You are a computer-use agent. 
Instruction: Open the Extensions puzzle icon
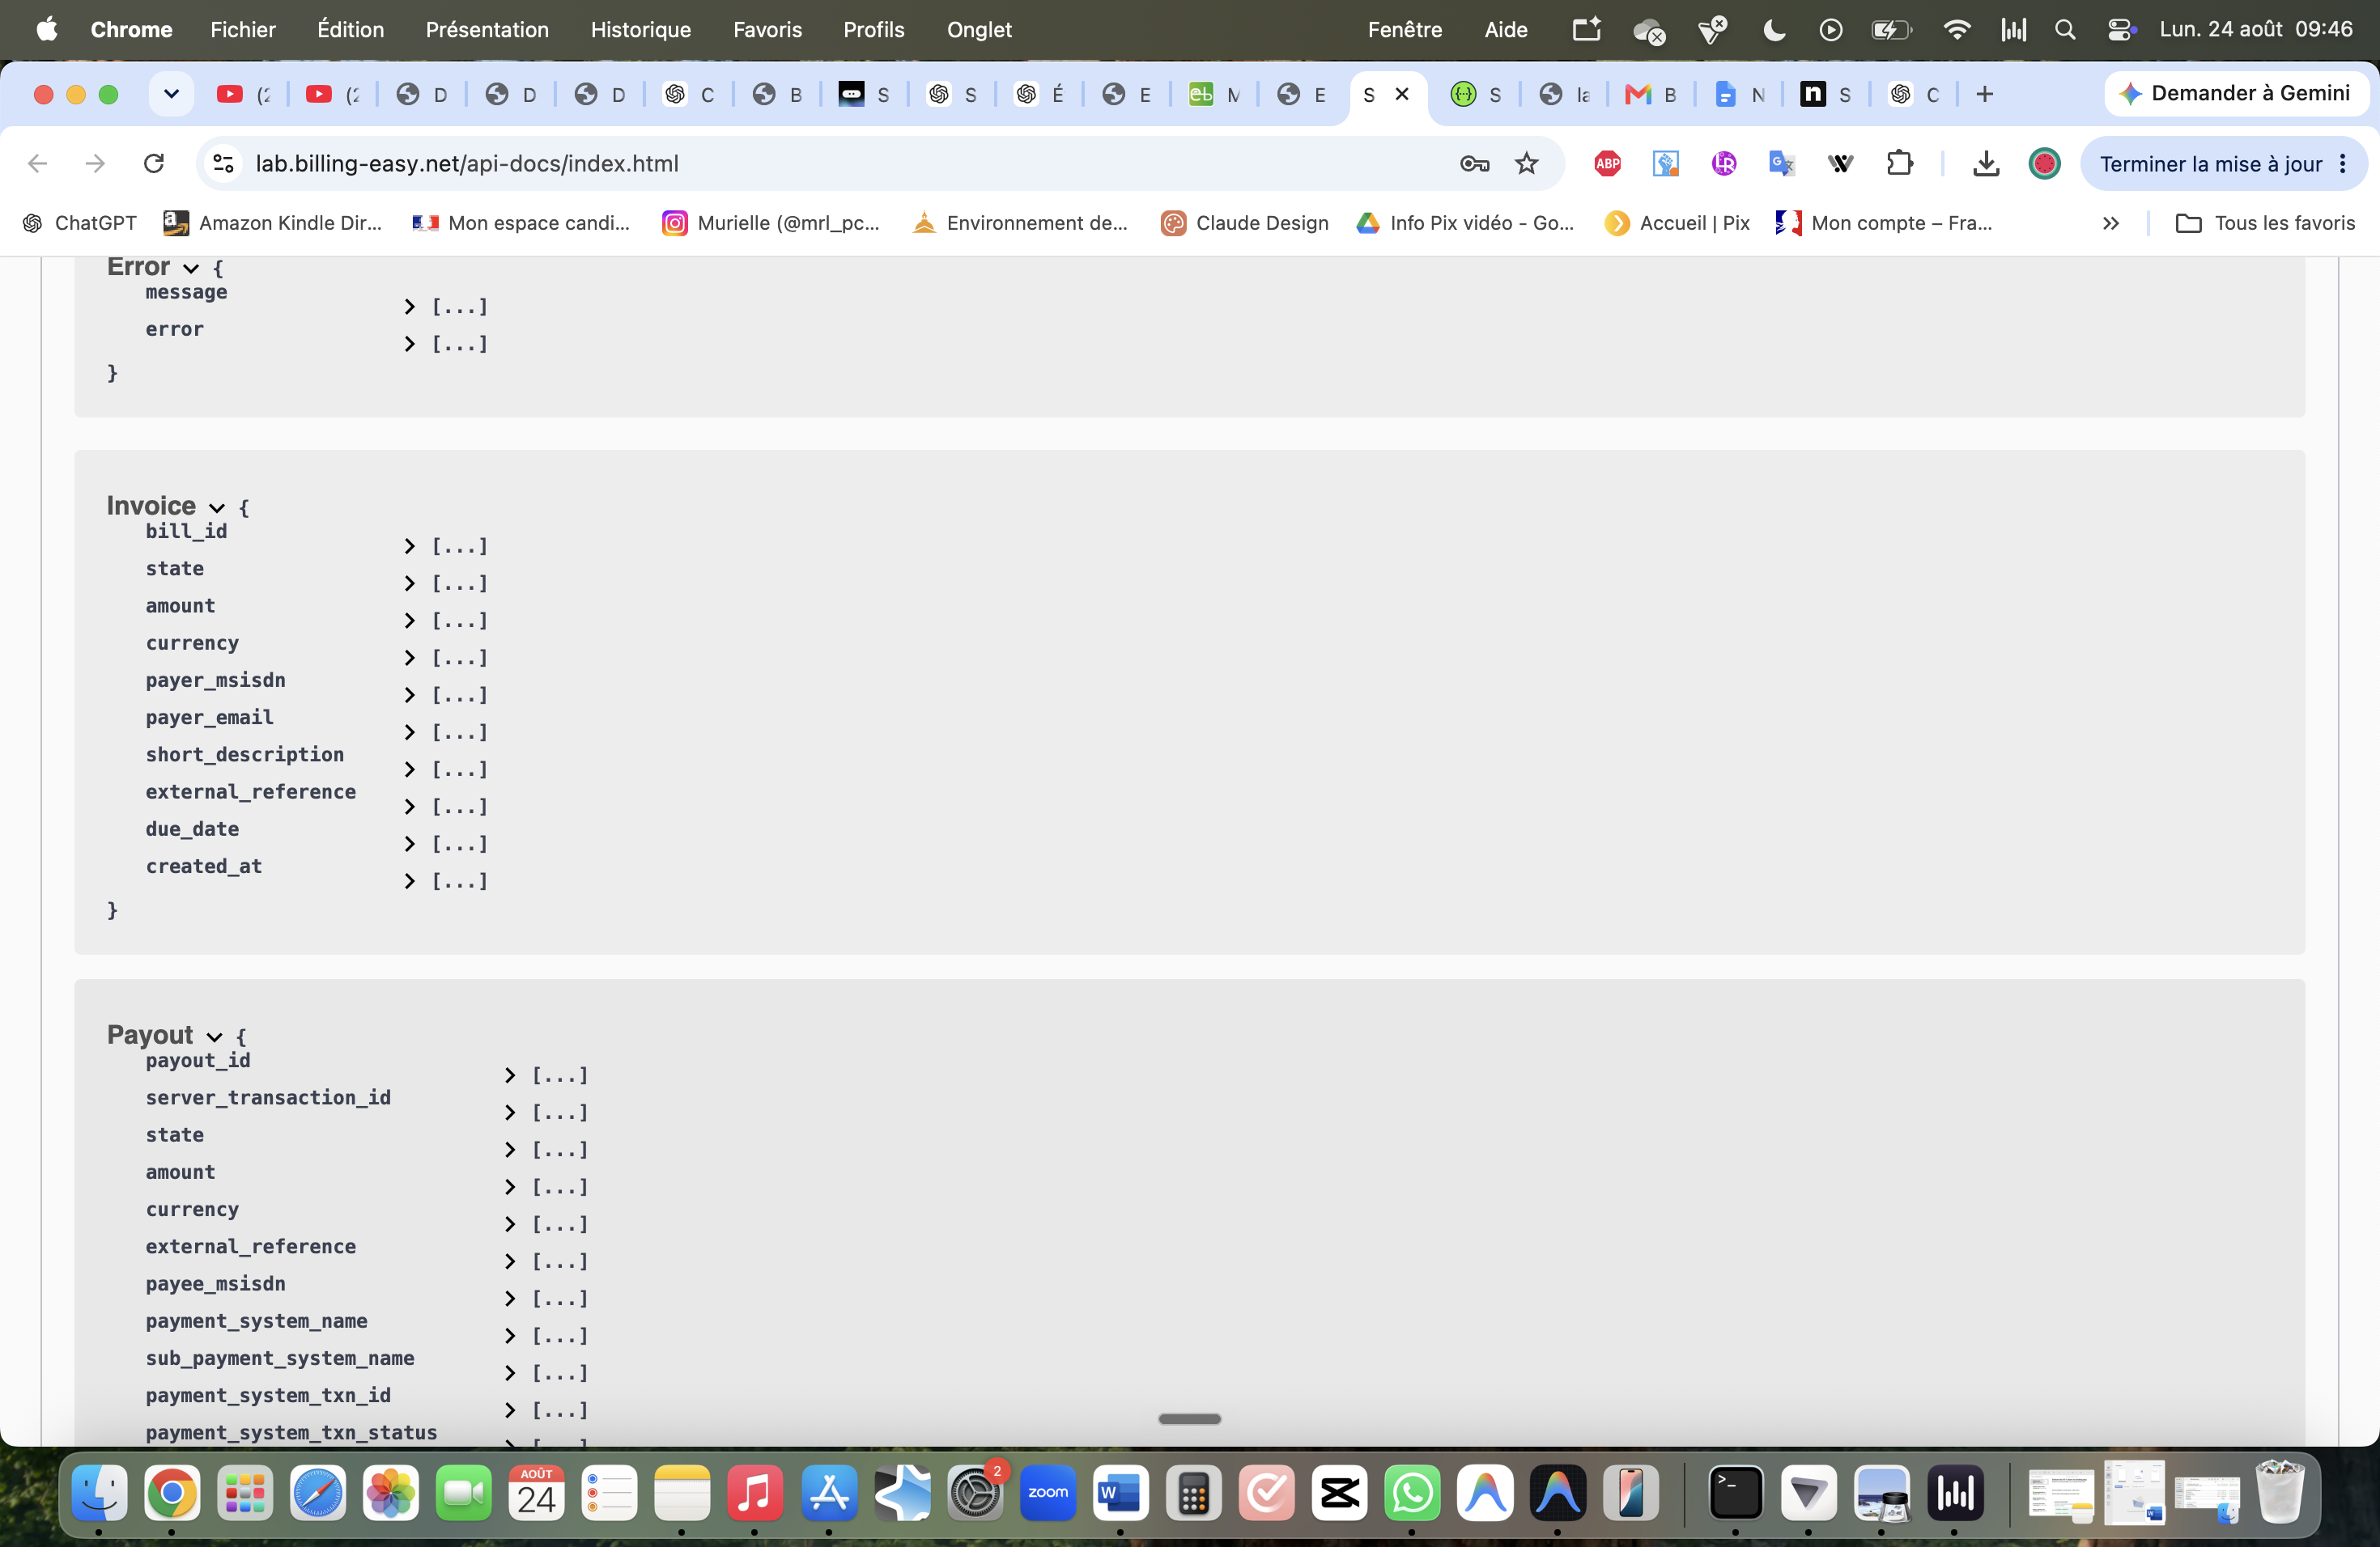(x=1899, y=163)
